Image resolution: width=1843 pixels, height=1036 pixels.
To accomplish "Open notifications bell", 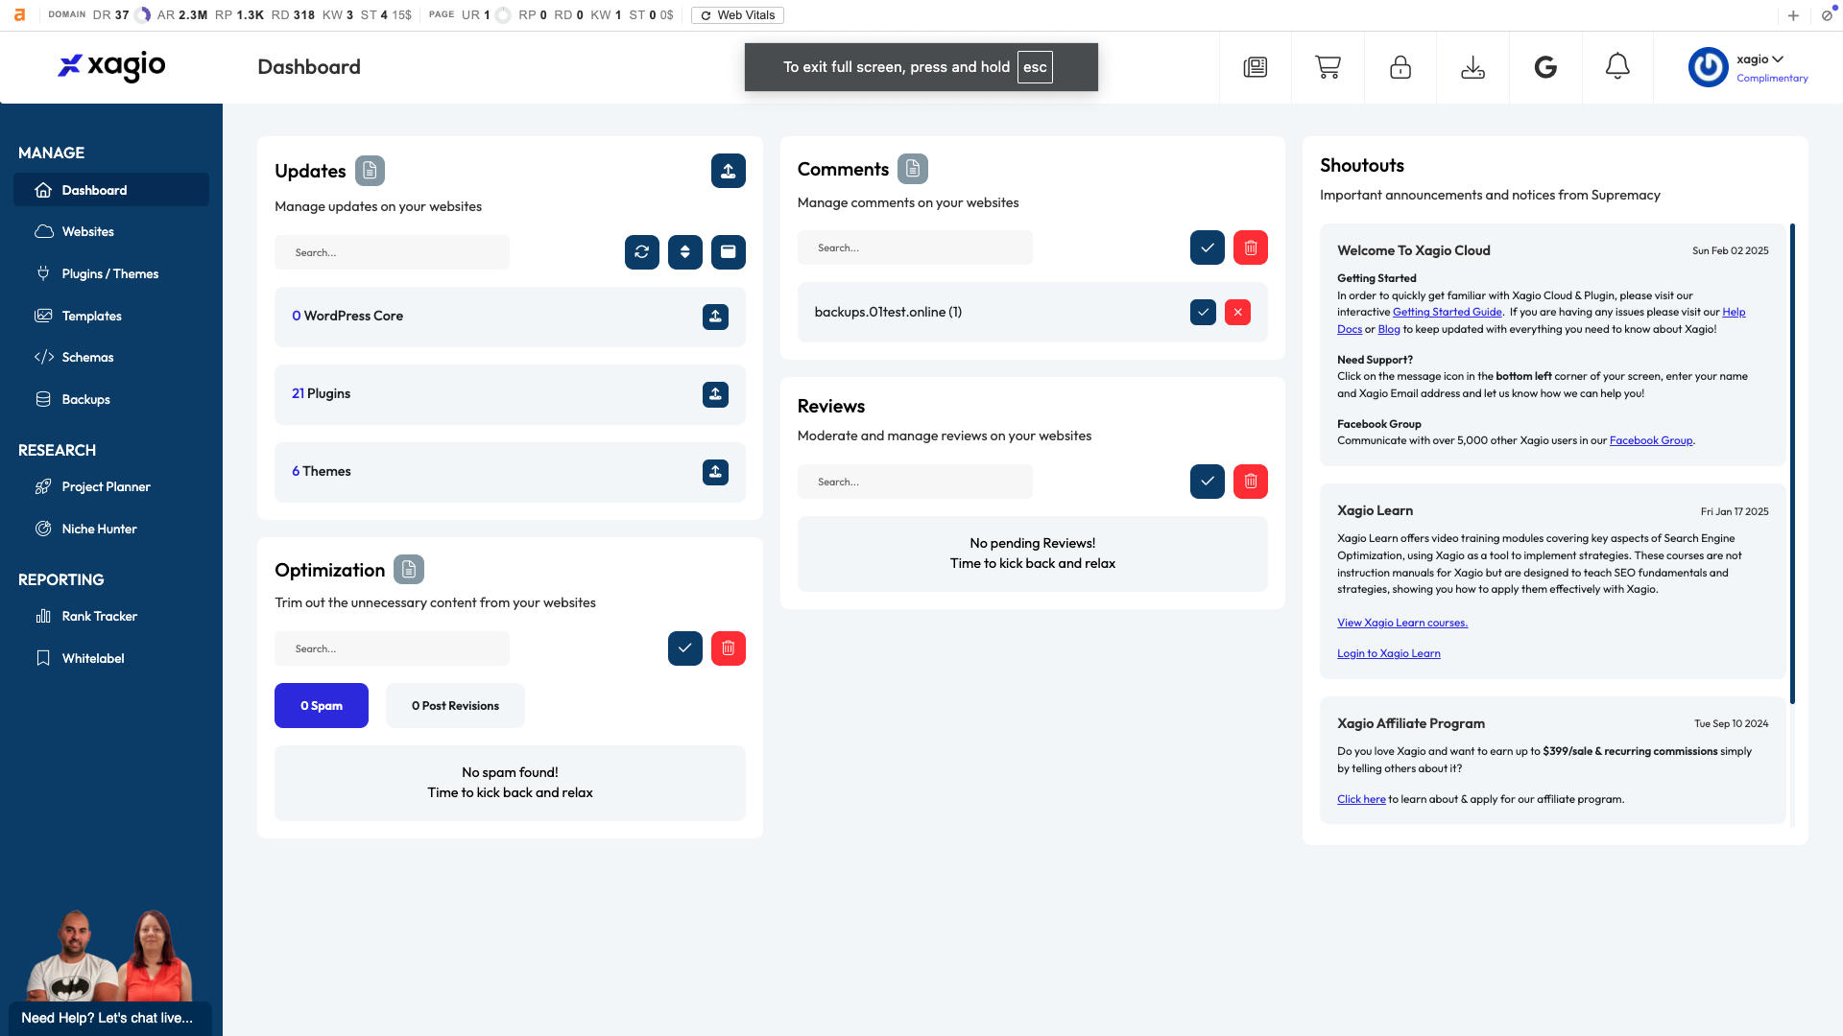I will point(1617,66).
